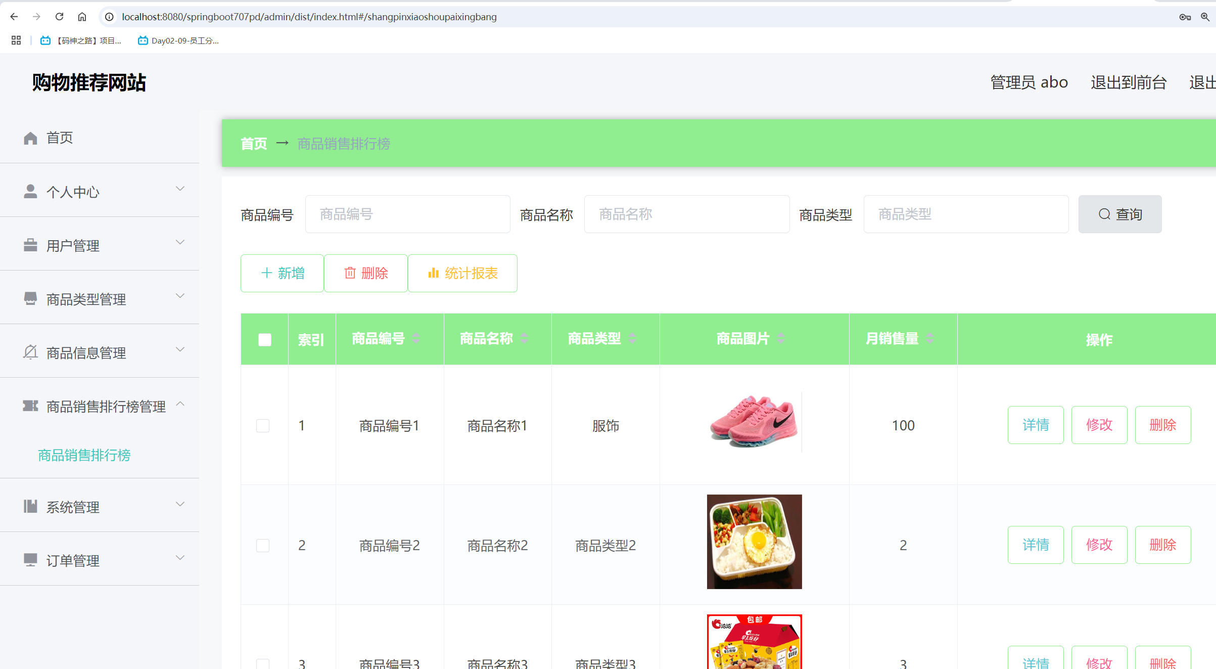
Task: Open the 商品销售排行榜 submenu item
Action: 84,455
